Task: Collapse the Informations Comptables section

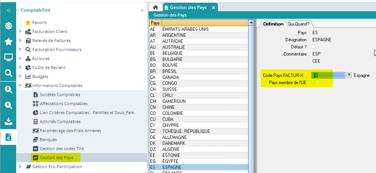Action: pos(20,86)
